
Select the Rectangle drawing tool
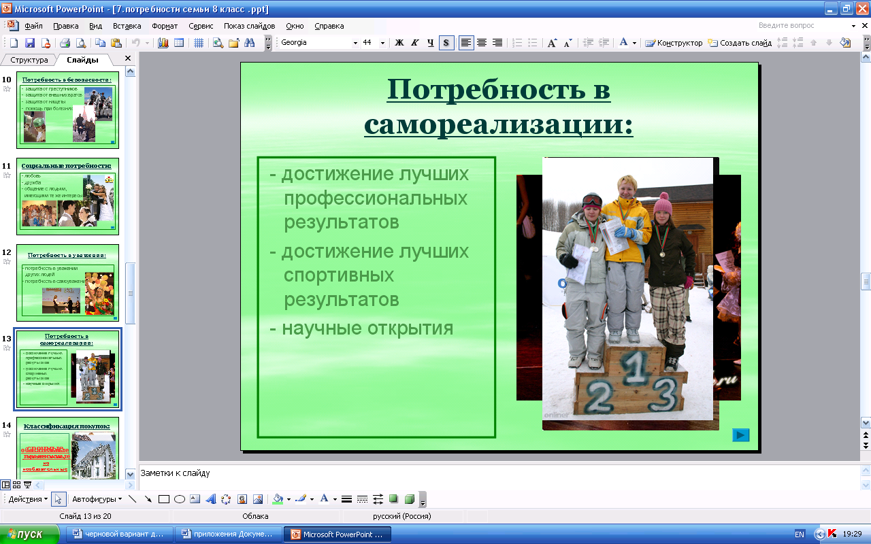coord(163,499)
